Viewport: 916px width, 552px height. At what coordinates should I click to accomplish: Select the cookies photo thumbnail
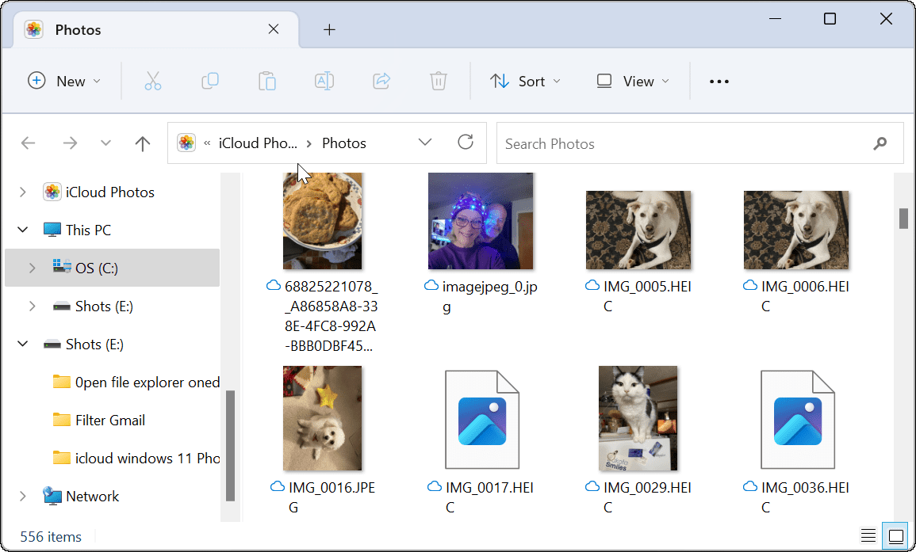[x=323, y=221]
